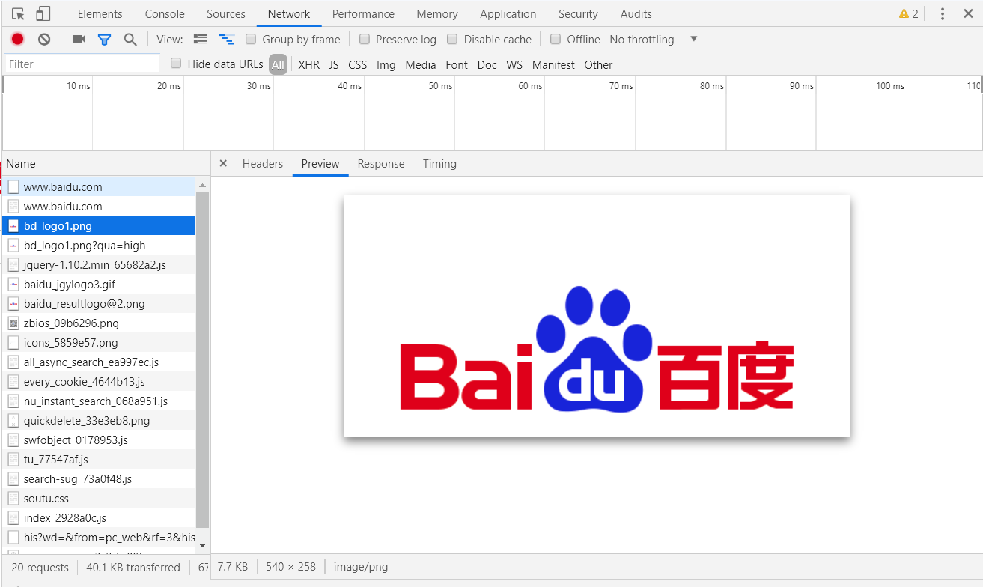Filter requests by Doc
This screenshot has height=587, width=983.
pyautogui.click(x=487, y=64)
